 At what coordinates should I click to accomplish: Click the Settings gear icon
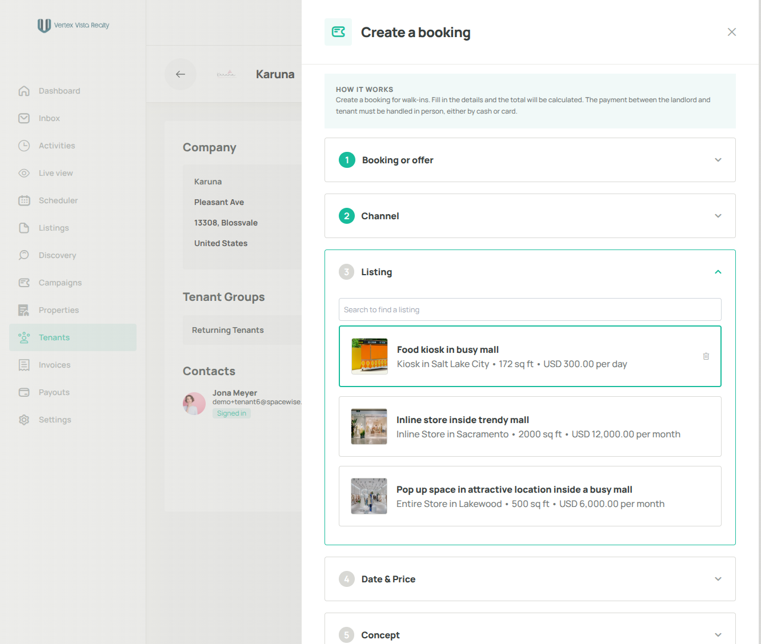24,420
